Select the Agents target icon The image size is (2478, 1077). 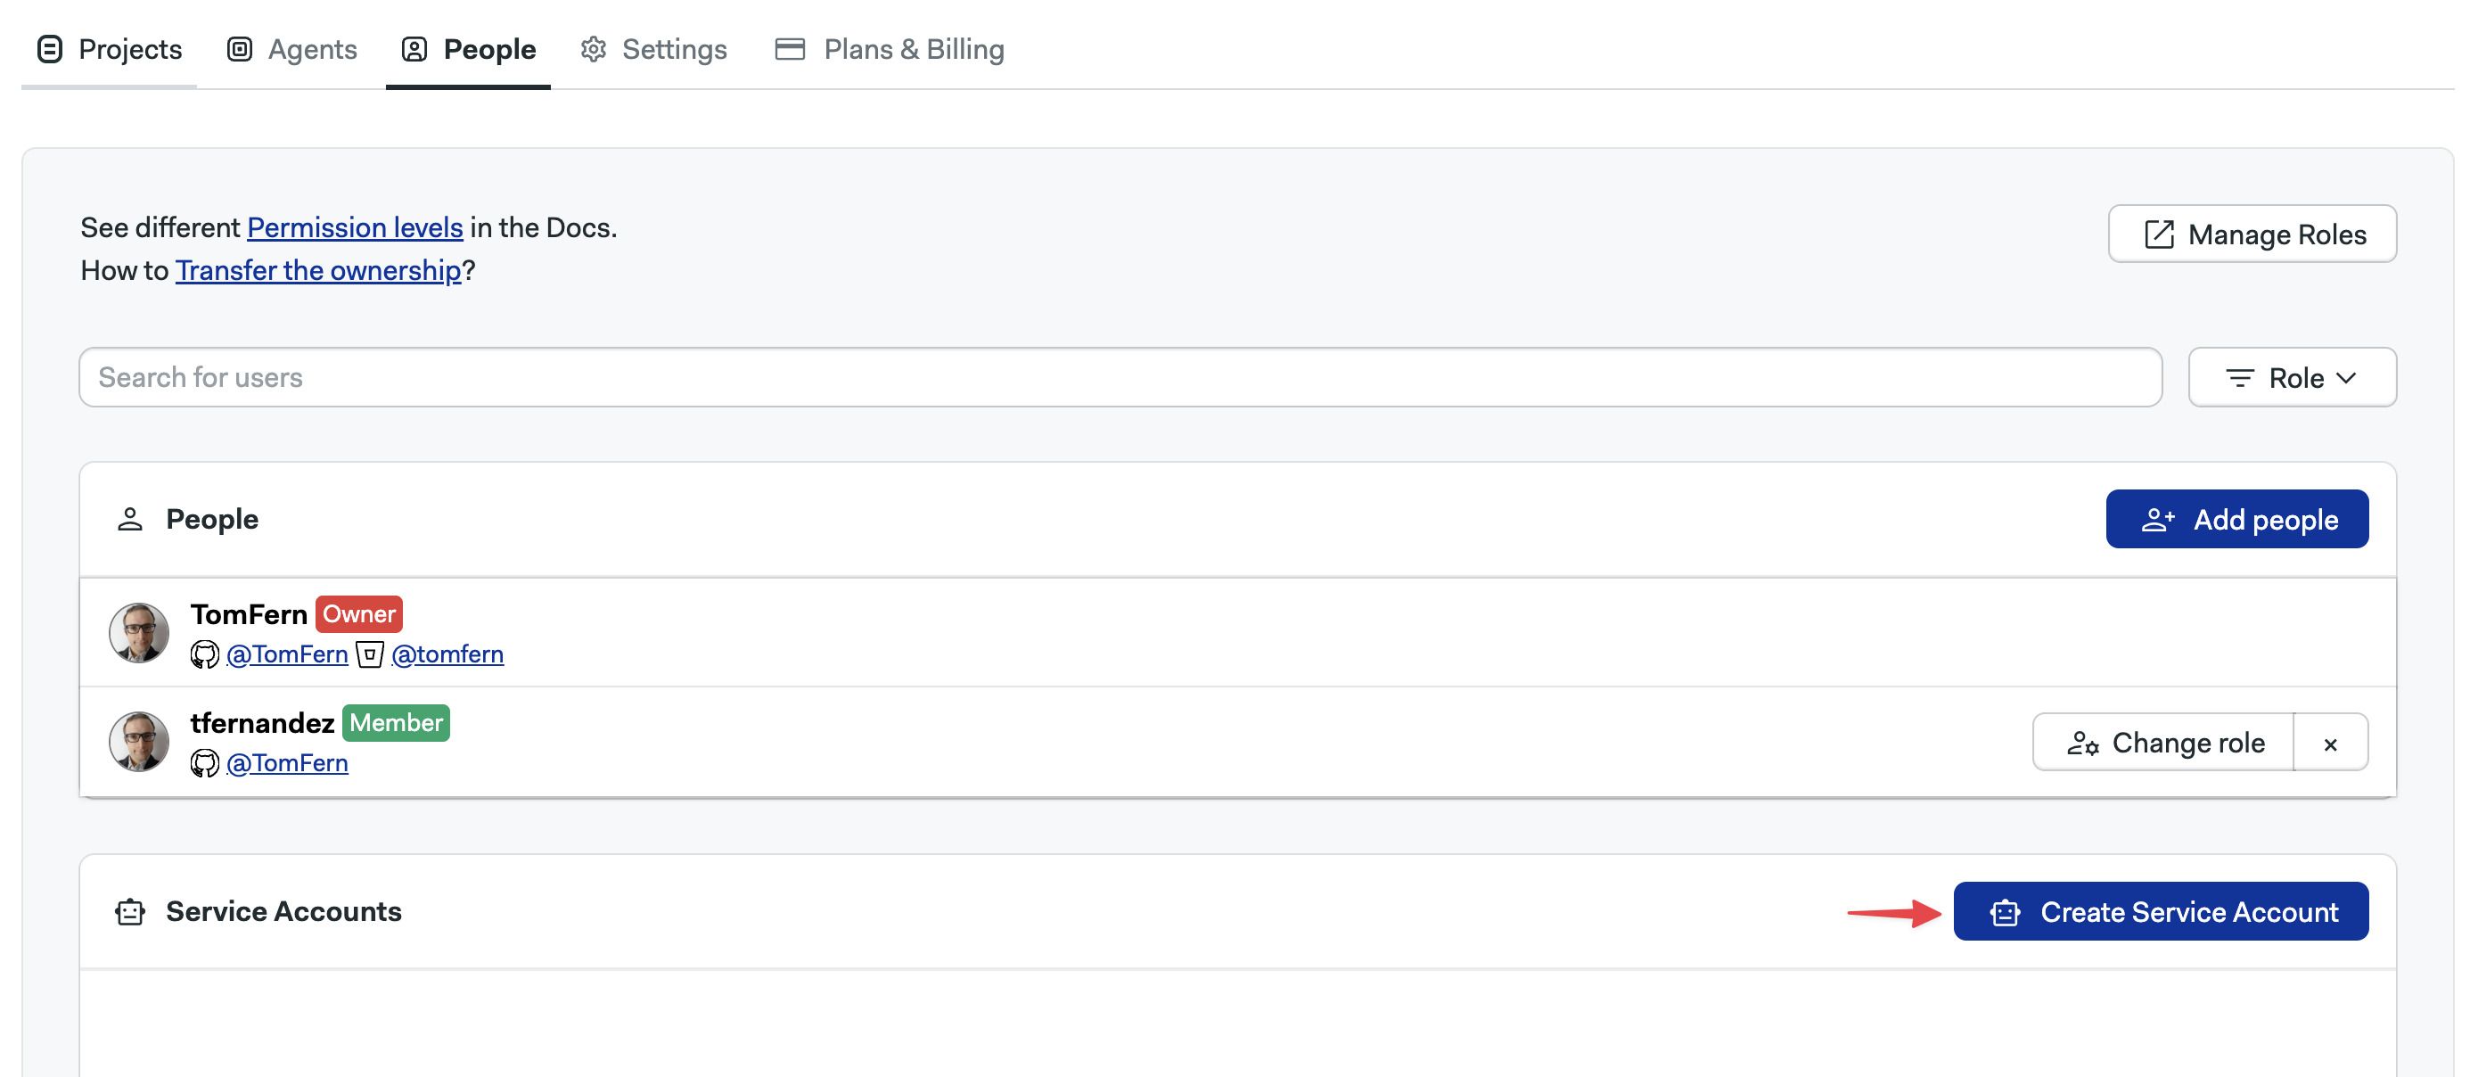tap(240, 48)
